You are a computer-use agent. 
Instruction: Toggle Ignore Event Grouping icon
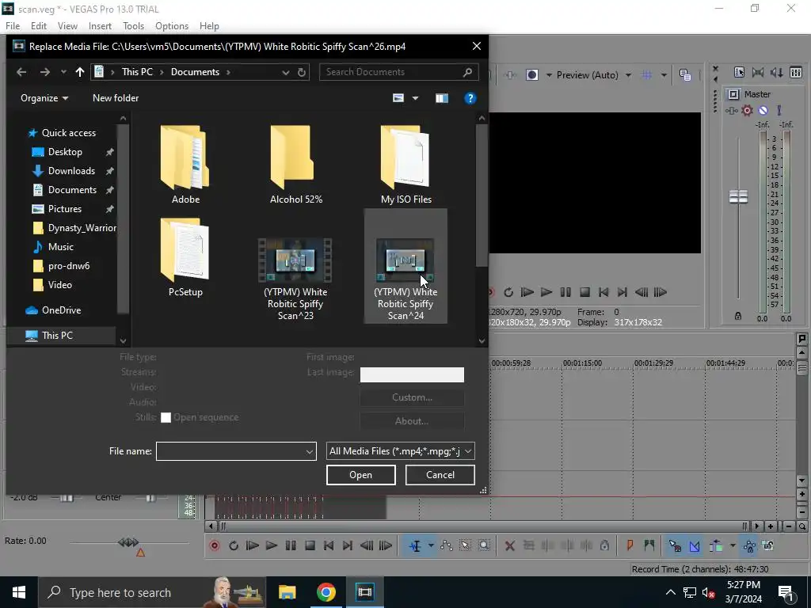click(x=768, y=545)
